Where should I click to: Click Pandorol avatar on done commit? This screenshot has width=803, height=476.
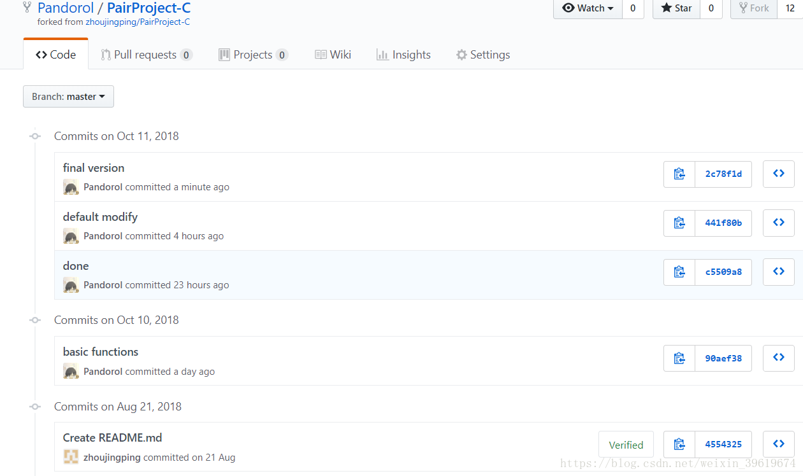click(x=71, y=285)
